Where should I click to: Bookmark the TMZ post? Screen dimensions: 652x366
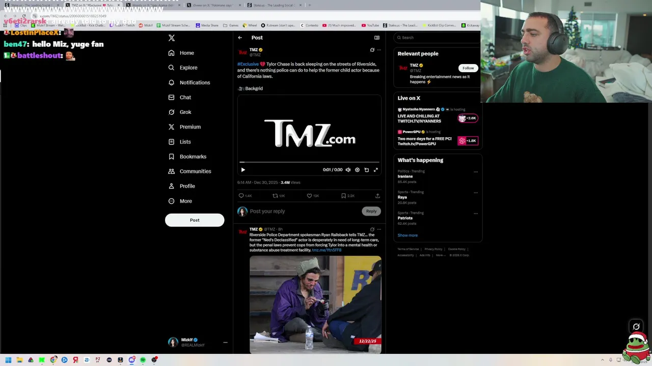(x=347, y=196)
